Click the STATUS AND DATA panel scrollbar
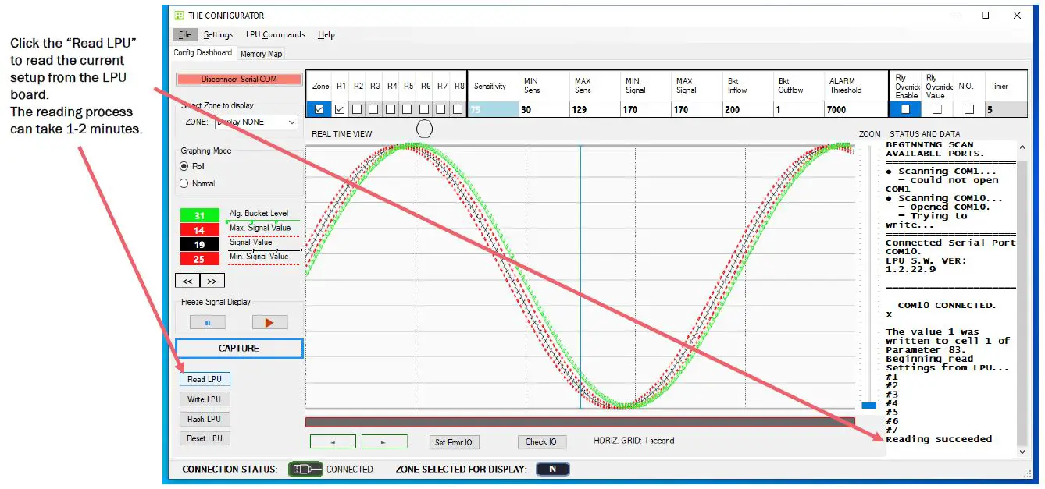 point(1021,296)
